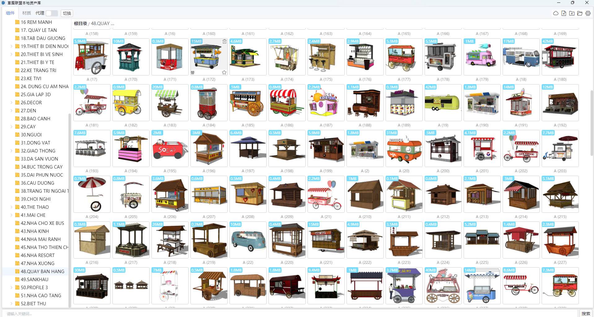The width and height of the screenshot is (594, 317).
Task: Click the add new file icon
Action: click(x=564, y=13)
